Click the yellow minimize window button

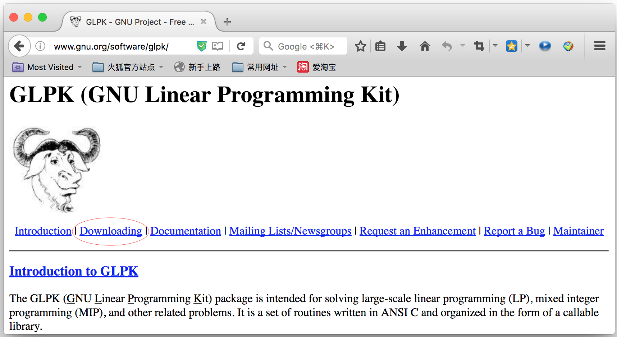(28, 17)
